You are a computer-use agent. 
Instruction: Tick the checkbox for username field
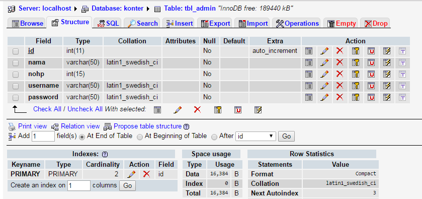pyautogui.click(x=16, y=86)
